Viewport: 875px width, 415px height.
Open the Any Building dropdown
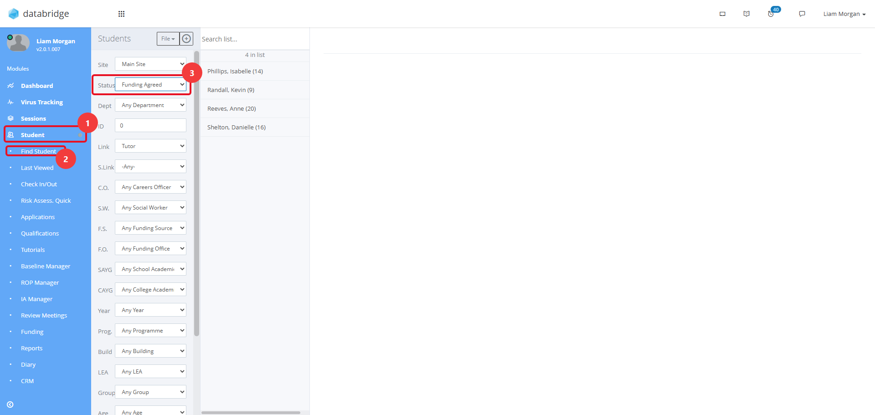click(150, 351)
